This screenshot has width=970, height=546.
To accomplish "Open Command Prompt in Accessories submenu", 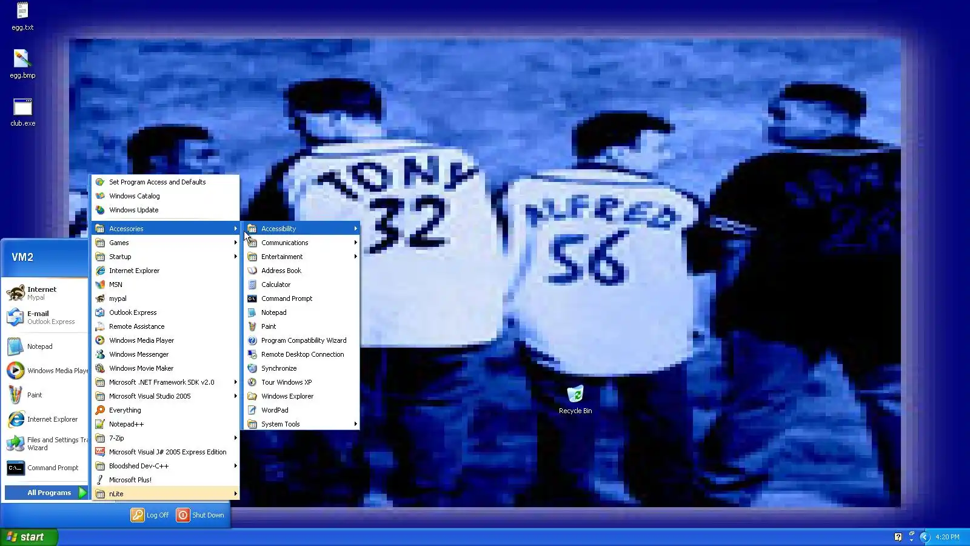I will click(x=302, y=298).
